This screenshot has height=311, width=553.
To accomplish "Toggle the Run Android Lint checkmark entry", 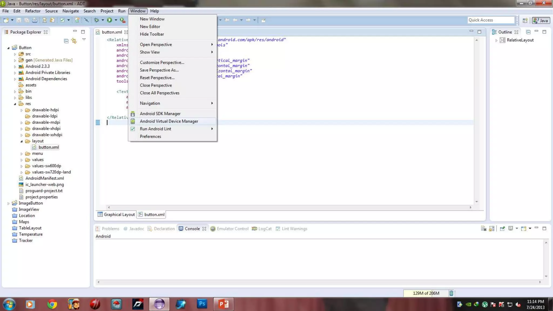I will (156, 129).
